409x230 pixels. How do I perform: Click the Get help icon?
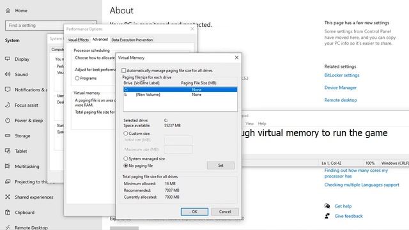pos(327,206)
